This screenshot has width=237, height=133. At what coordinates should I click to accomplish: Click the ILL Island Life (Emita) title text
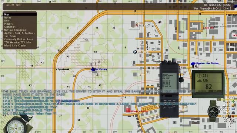(218, 5)
